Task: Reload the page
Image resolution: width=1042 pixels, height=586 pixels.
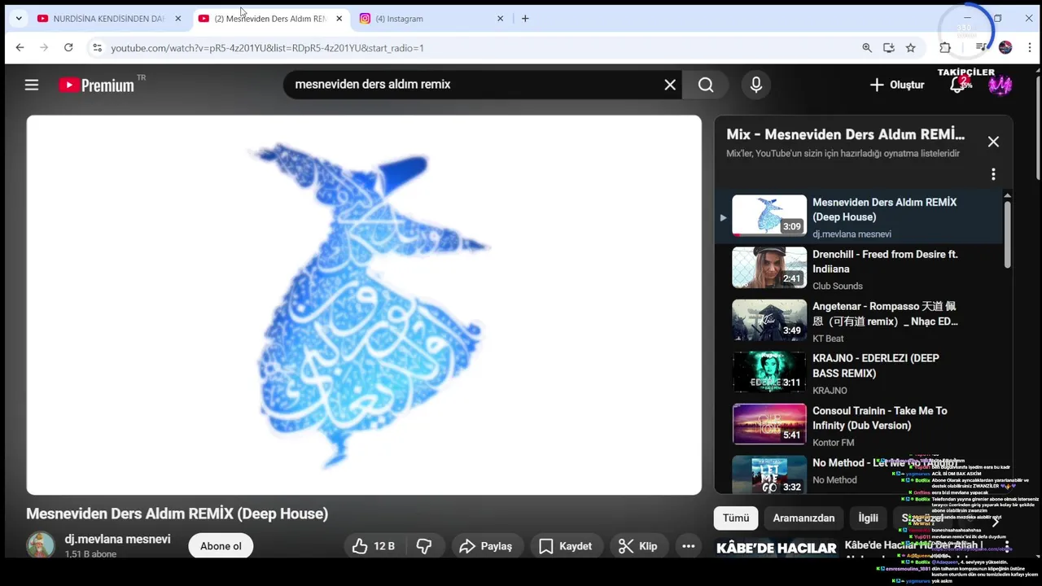Action: pos(68,48)
